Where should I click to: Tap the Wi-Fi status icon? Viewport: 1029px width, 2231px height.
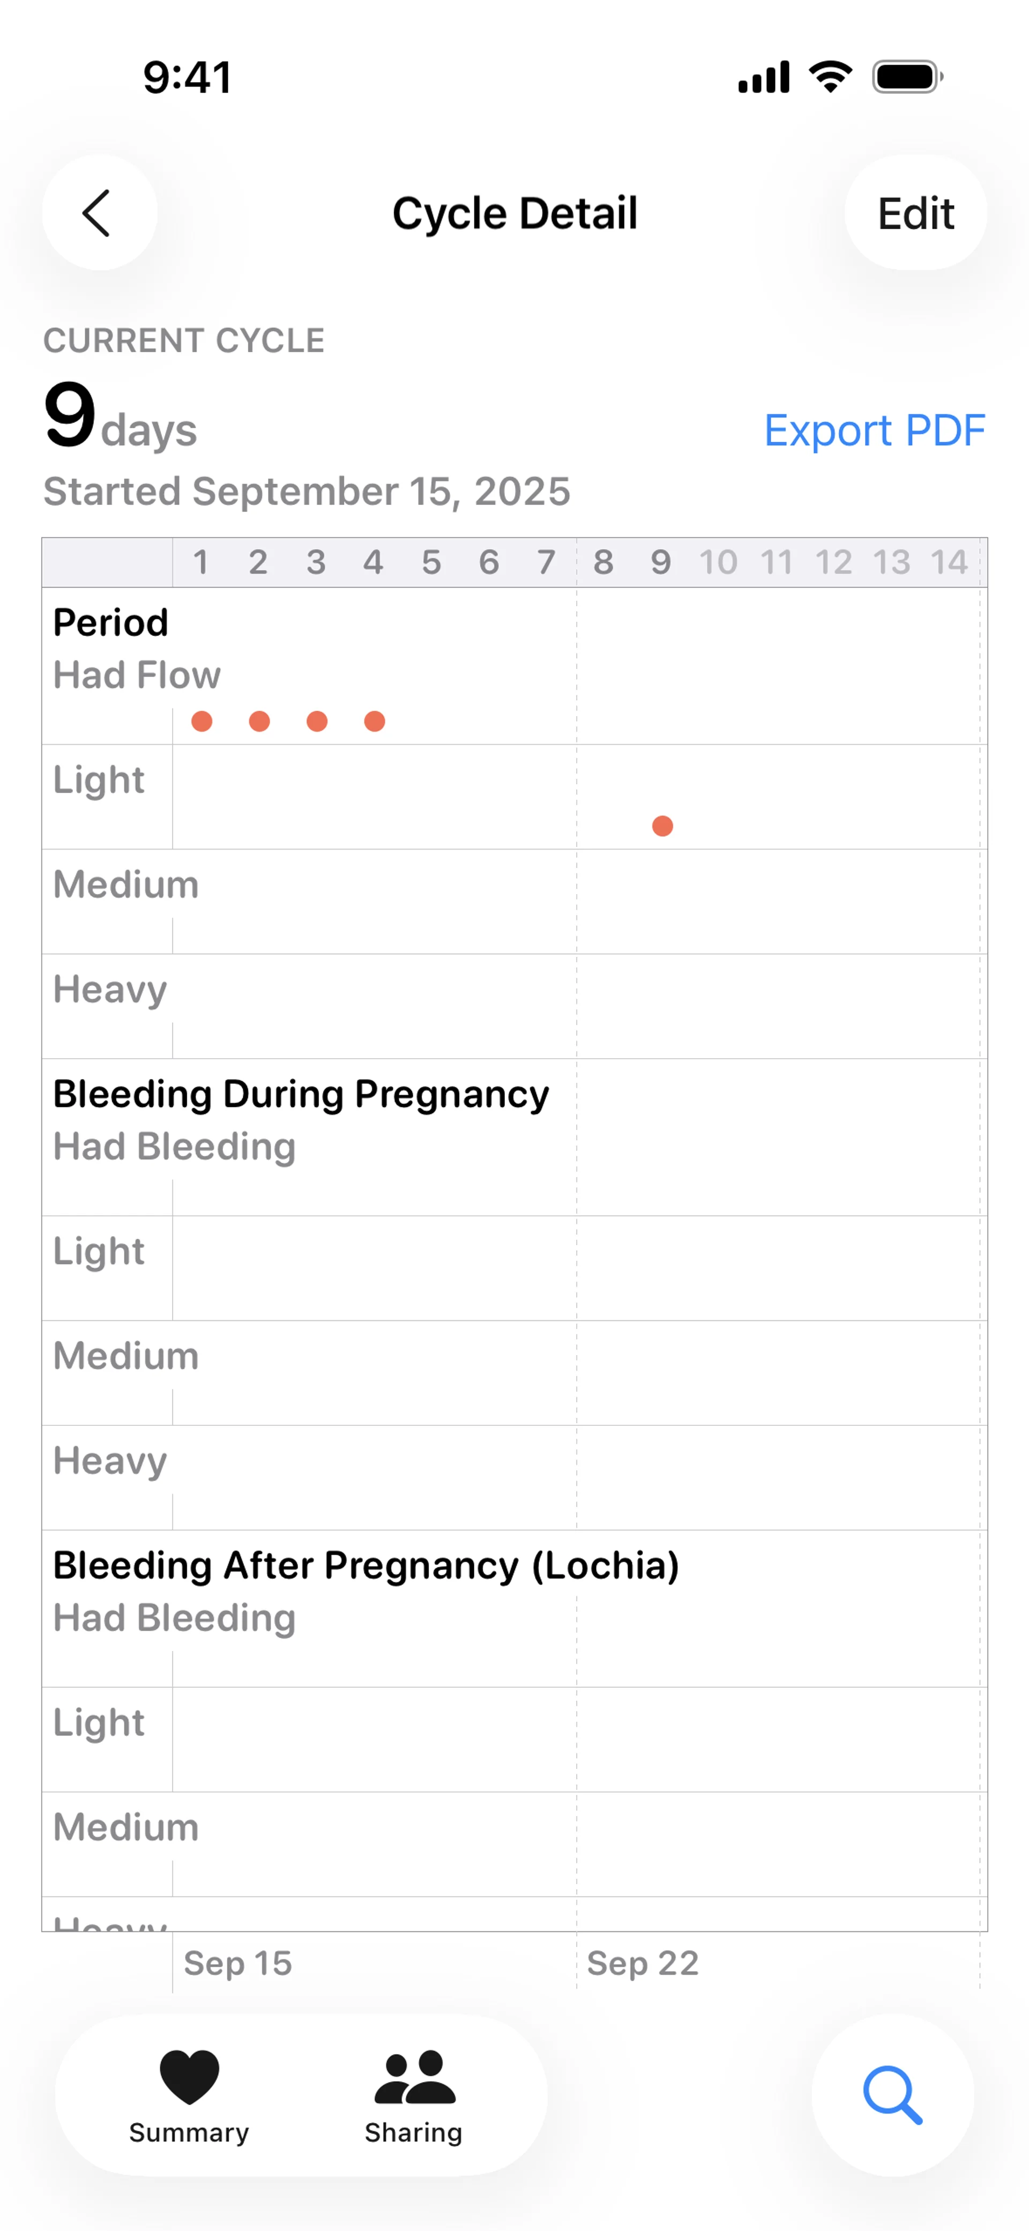830,77
